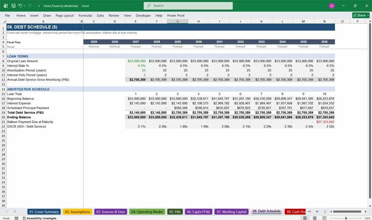This screenshot has height=220, width=372.
Task: Click the 100% zoom level
Action: coord(367,218)
